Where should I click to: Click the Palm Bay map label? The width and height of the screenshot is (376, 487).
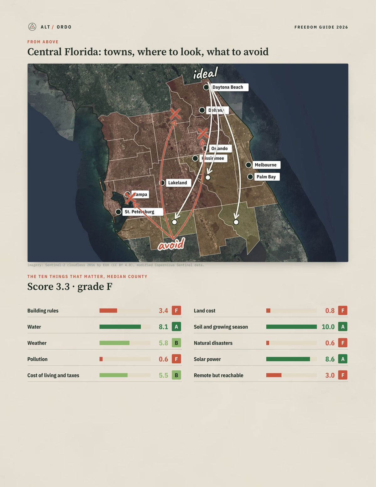pos(267,177)
